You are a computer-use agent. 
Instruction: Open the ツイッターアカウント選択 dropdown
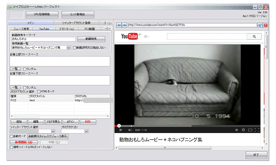(x=52, y=131)
